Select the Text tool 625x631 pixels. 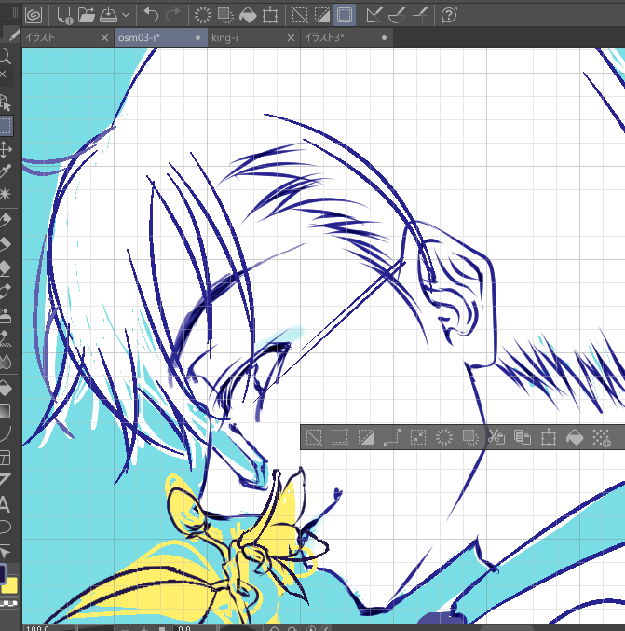tap(5, 504)
